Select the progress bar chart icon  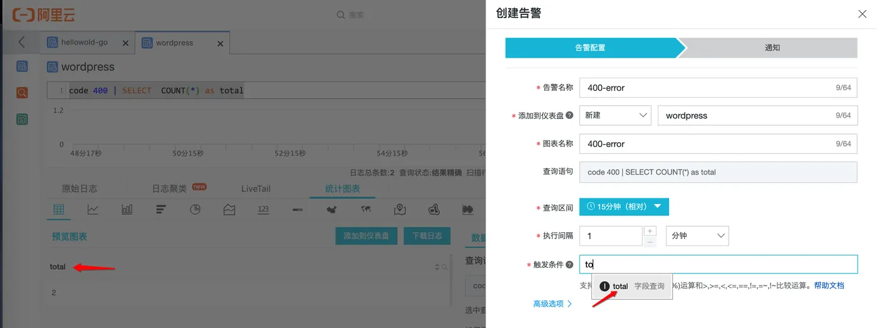pyautogui.click(x=298, y=210)
